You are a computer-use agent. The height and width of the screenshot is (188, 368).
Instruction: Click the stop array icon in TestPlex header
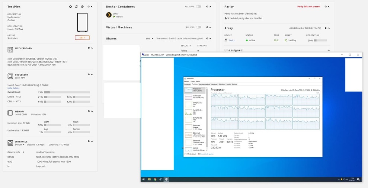coord(70,7)
